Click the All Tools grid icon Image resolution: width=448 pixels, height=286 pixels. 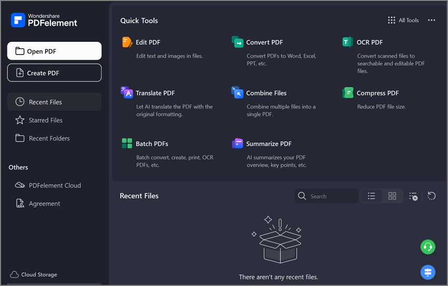coord(391,20)
